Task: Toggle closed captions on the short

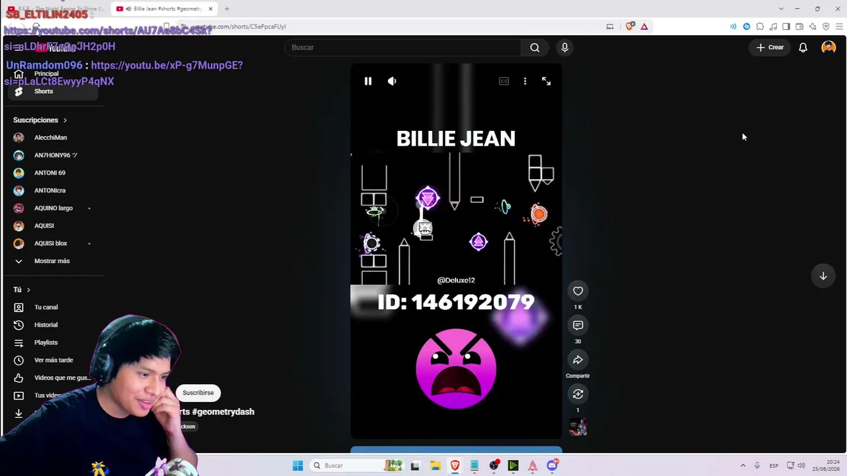Action: coord(504,81)
